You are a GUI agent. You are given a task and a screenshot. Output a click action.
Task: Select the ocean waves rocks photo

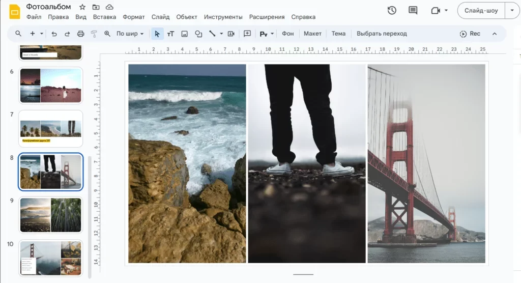point(187,163)
